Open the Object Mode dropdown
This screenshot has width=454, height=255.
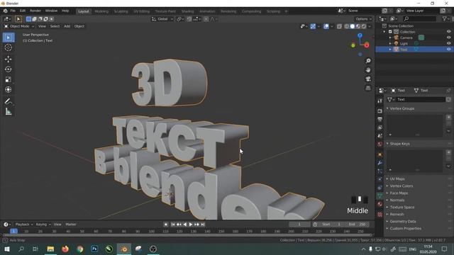pyautogui.click(x=19, y=26)
